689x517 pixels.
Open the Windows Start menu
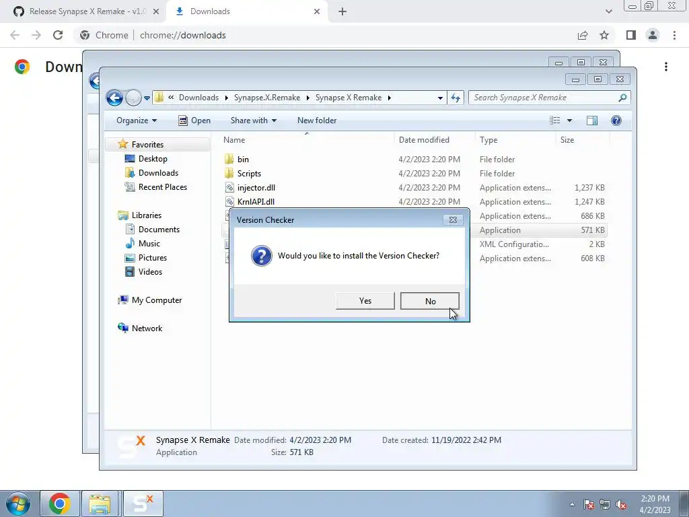(18, 504)
